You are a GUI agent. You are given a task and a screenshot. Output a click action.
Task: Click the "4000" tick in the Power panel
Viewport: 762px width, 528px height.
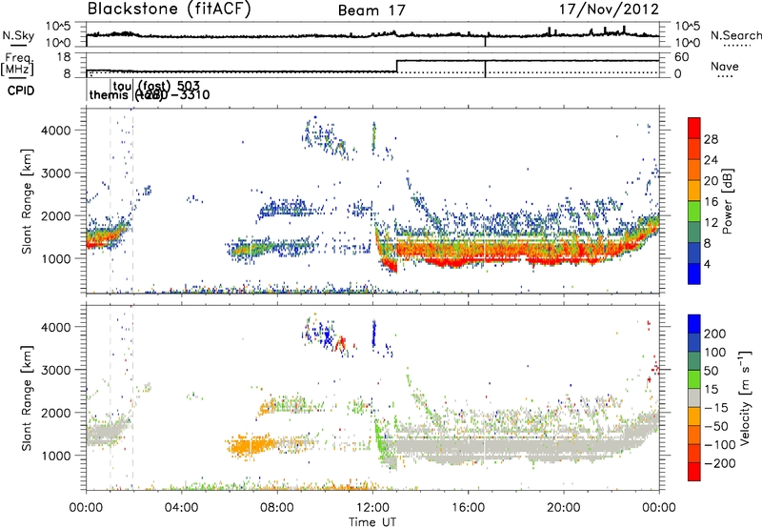55,131
